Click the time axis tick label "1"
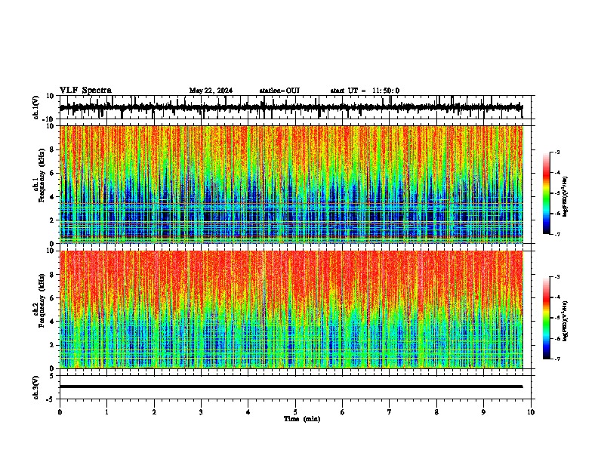598x462 pixels. point(106,412)
